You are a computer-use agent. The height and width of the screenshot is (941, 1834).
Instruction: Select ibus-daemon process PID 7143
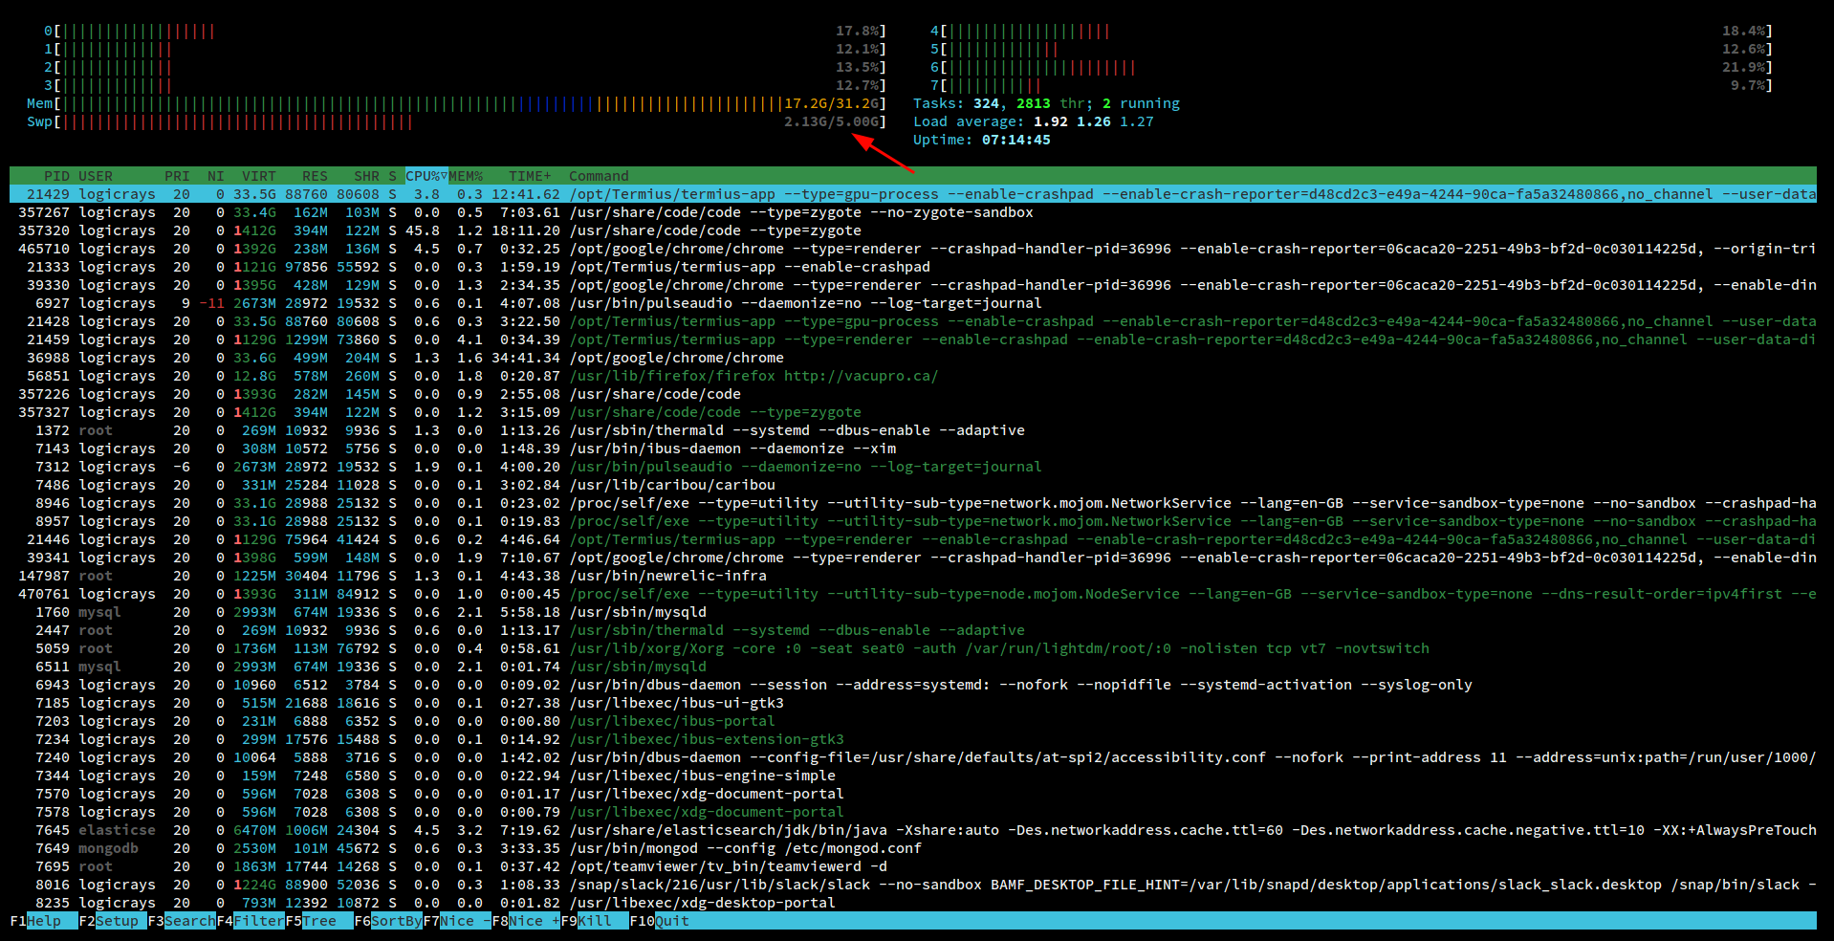[913, 449]
